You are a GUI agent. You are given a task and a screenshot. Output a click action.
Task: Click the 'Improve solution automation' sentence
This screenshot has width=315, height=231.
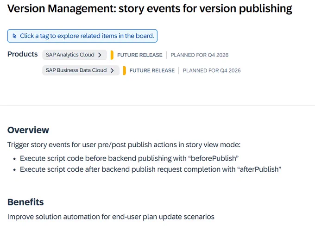point(111,217)
